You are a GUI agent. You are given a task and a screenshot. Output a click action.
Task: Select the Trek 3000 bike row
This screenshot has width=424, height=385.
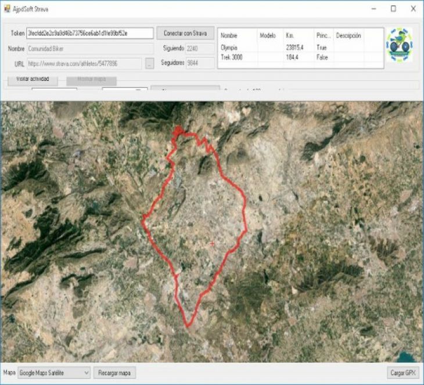(300, 57)
